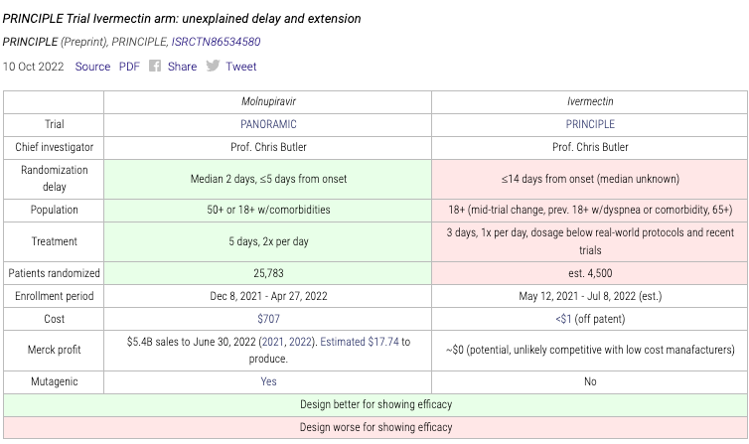
Task: Click the Treatment row label
Action: coord(54,241)
